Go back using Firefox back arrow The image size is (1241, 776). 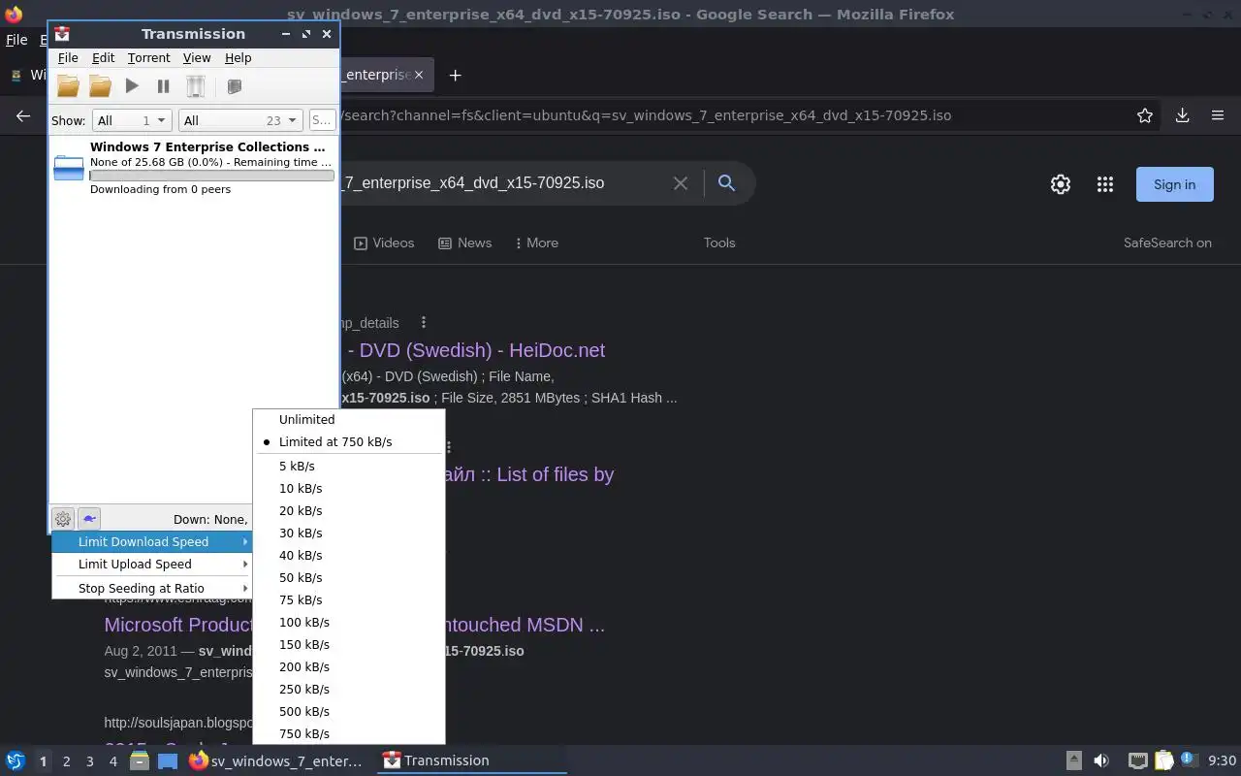[23, 115]
